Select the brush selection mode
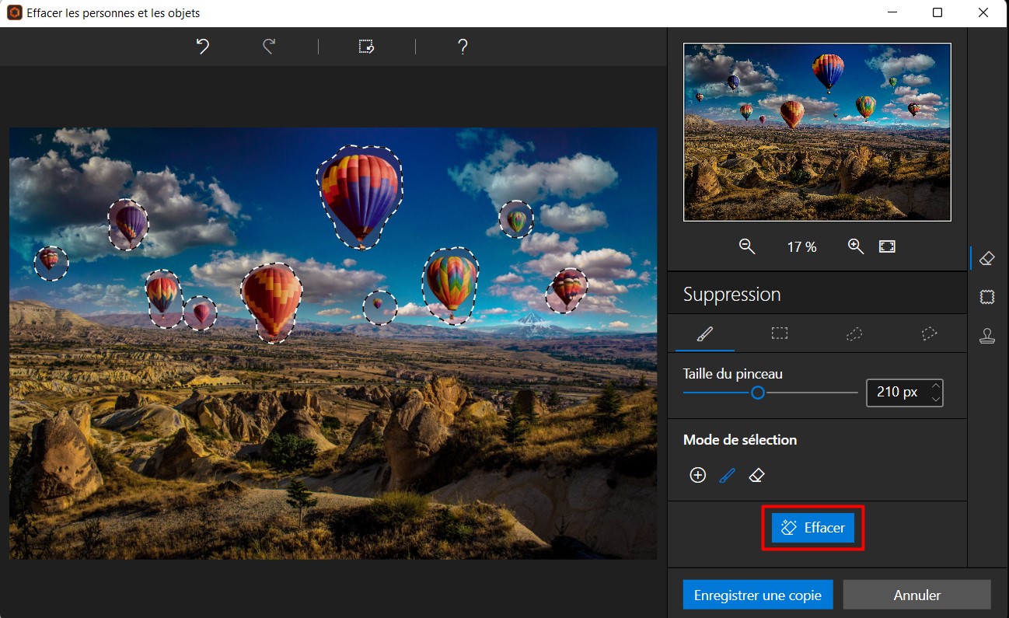Screen dimensions: 1009x618 (727, 475)
